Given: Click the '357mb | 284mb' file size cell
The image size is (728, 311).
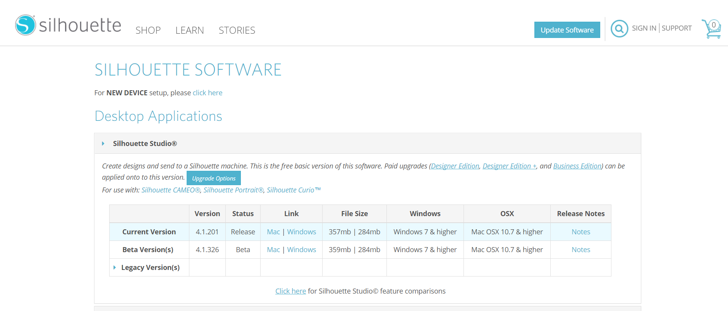Looking at the screenshot, I should click(x=354, y=232).
